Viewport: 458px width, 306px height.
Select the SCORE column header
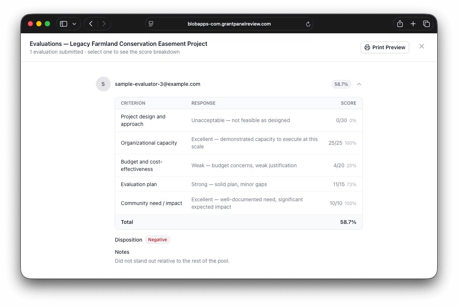(x=348, y=103)
